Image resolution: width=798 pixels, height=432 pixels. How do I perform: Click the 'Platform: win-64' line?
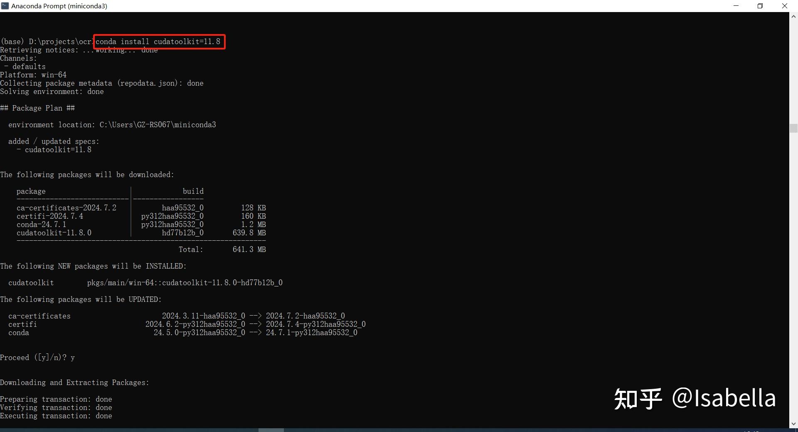click(x=33, y=75)
